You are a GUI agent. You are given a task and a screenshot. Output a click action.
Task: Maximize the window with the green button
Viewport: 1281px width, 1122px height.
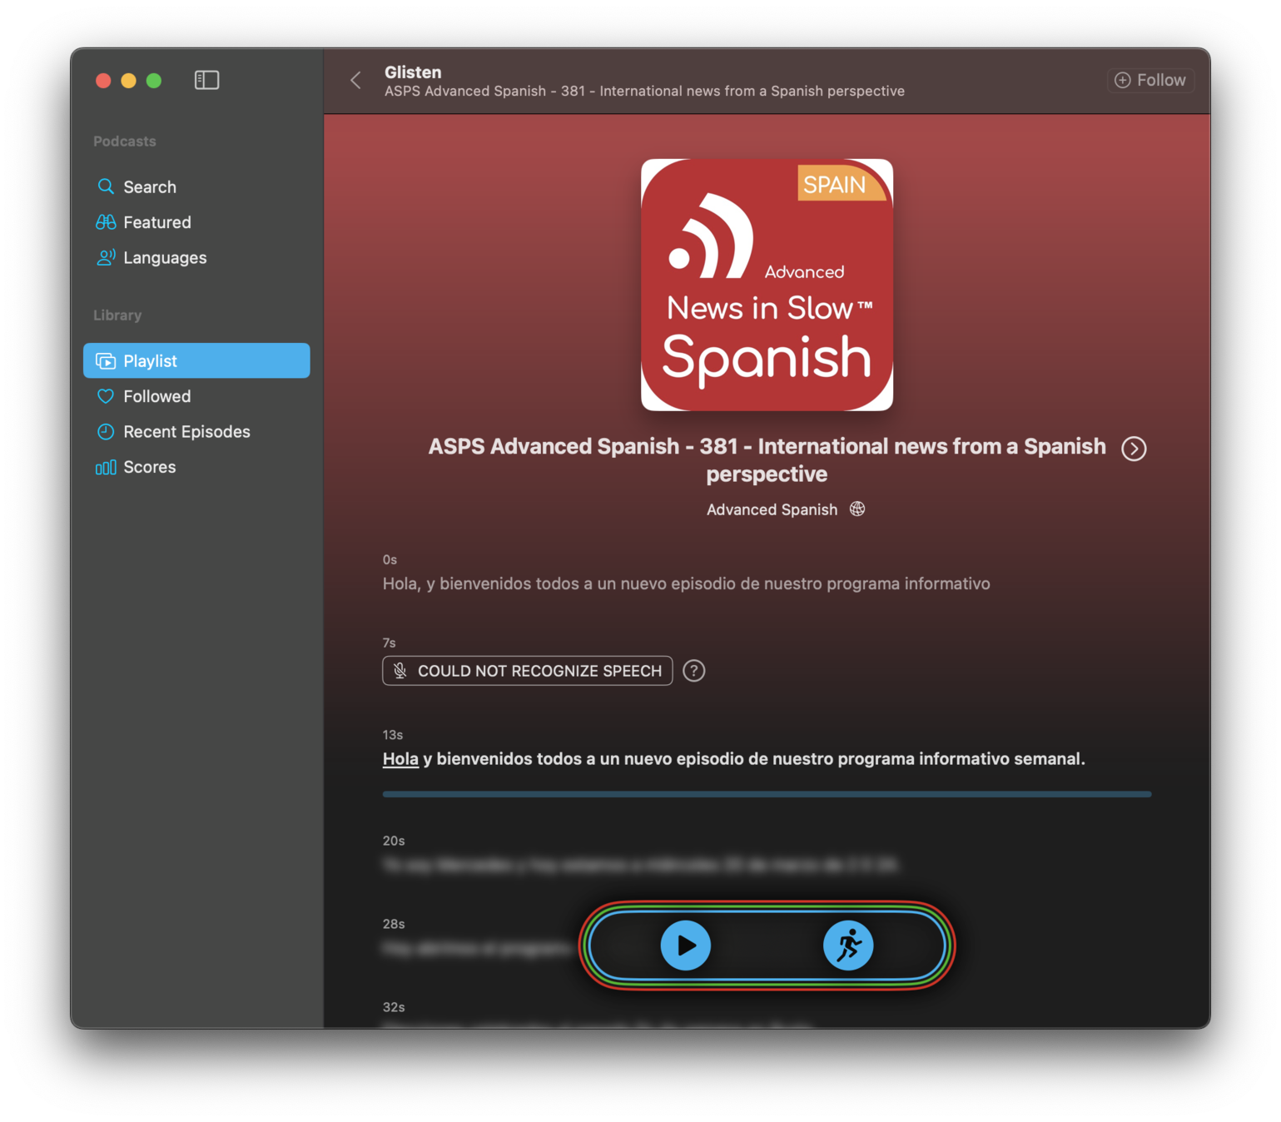pyautogui.click(x=154, y=81)
